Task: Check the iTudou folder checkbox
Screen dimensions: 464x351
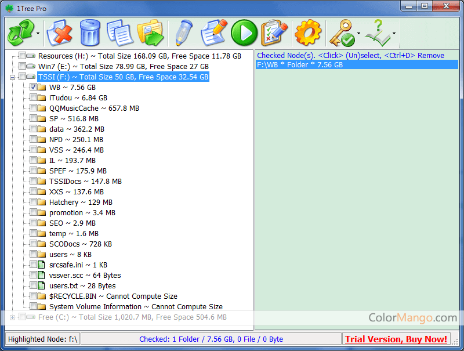Action: click(34, 97)
